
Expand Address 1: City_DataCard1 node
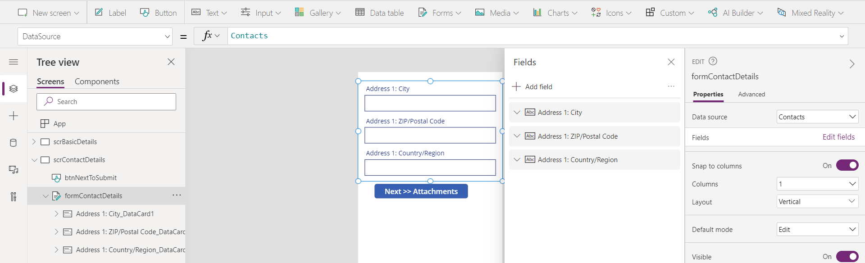(56, 214)
